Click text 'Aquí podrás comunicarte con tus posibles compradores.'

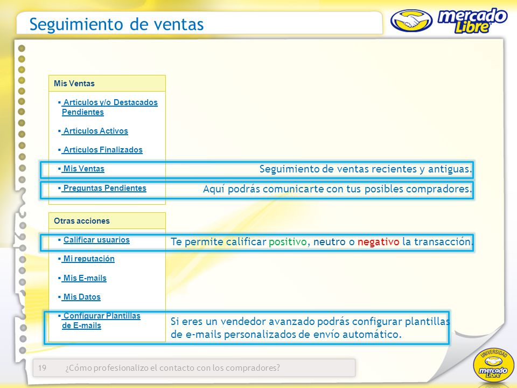tap(337, 189)
